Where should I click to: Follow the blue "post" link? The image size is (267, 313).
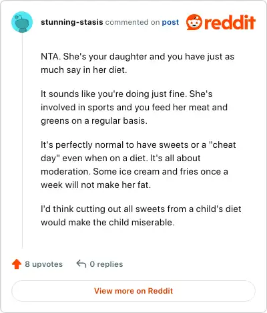click(x=170, y=22)
